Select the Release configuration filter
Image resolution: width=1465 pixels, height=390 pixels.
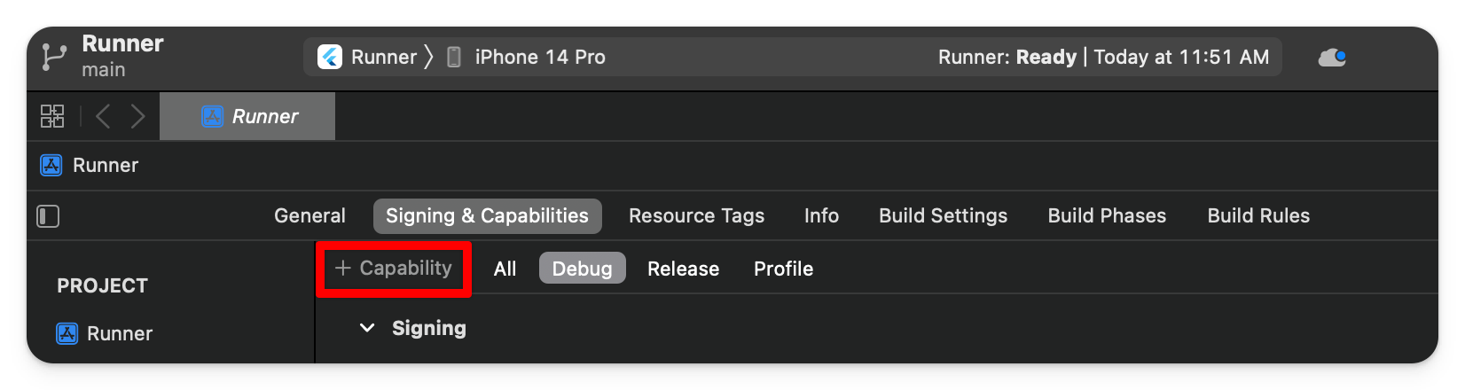683,269
